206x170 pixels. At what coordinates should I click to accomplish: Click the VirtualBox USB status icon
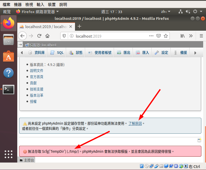tap(156, 166)
